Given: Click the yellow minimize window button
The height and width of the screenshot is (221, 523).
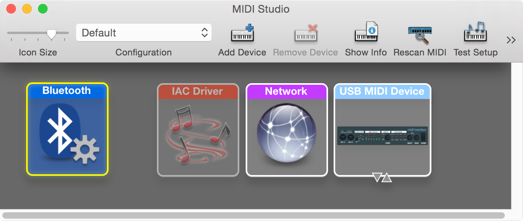Looking at the screenshot, I should 27,9.
